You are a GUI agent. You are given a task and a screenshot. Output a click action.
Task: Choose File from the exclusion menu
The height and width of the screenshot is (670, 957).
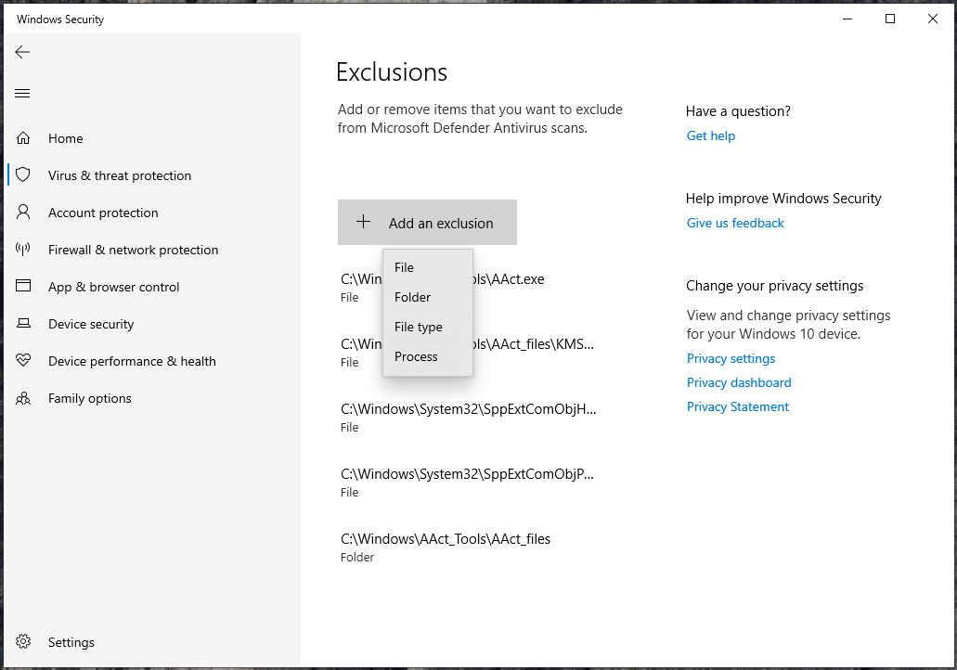pyautogui.click(x=404, y=267)
